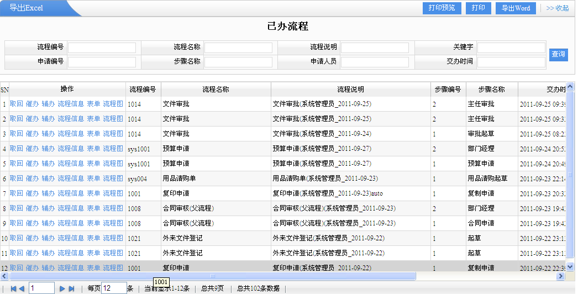
Task: Jump to the last page using pagination arrow
Action: click(x=71, y=288)
